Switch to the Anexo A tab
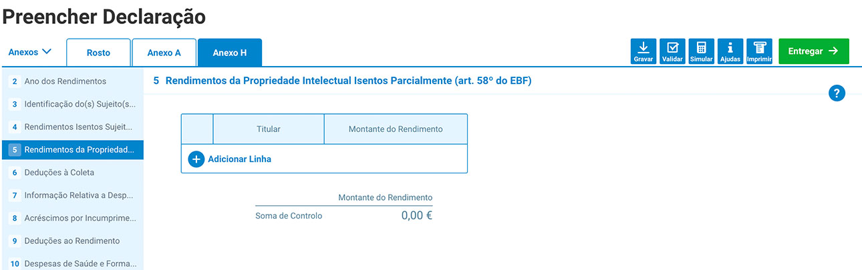The height and width of the screenshot is (270, 862). click(164, 53)
